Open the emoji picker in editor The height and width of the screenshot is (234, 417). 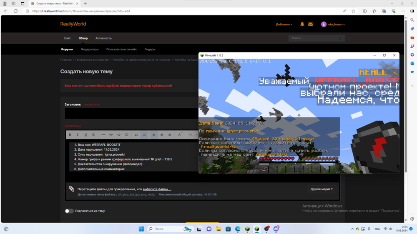tap(127, 134)
